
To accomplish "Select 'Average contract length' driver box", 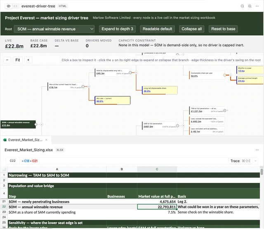I will click(x=250, y=80).
